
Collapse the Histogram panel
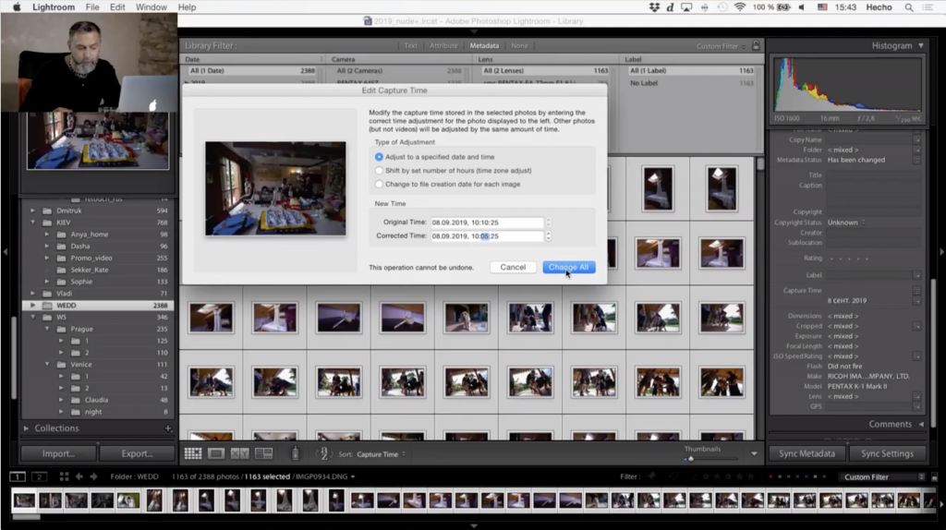pyautogui.click(x=921, y=46)
